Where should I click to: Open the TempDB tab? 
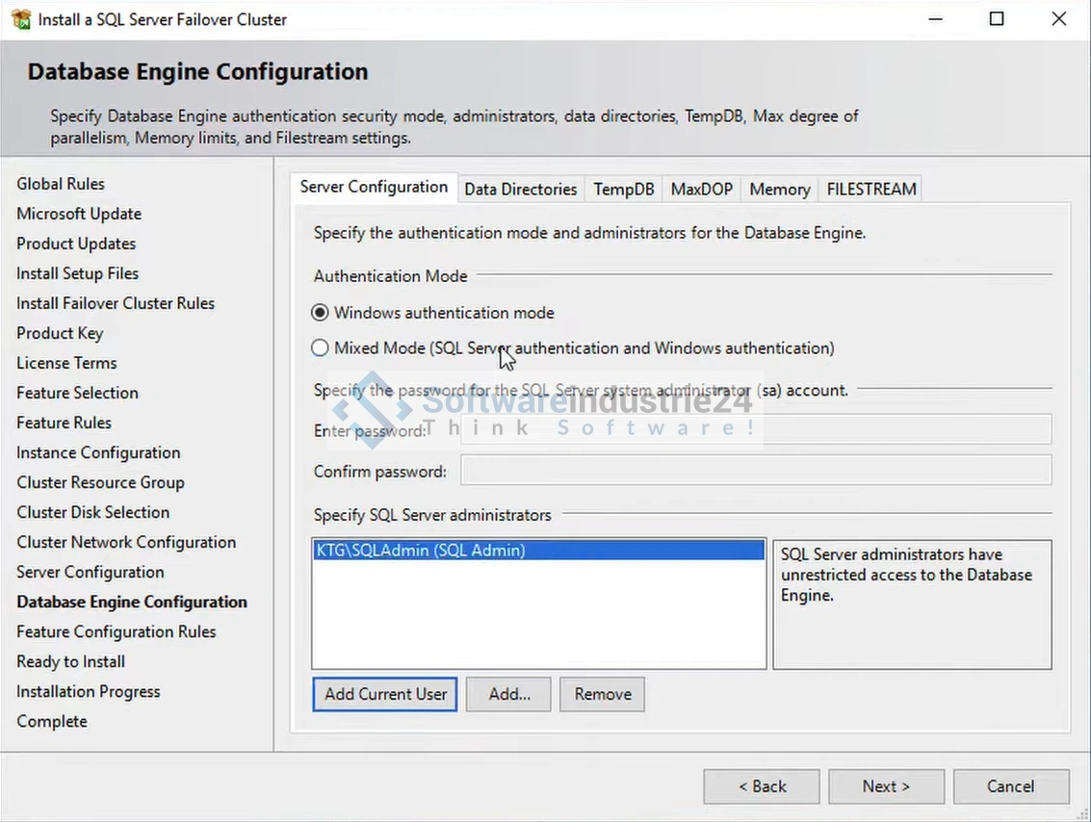[623, 190]
